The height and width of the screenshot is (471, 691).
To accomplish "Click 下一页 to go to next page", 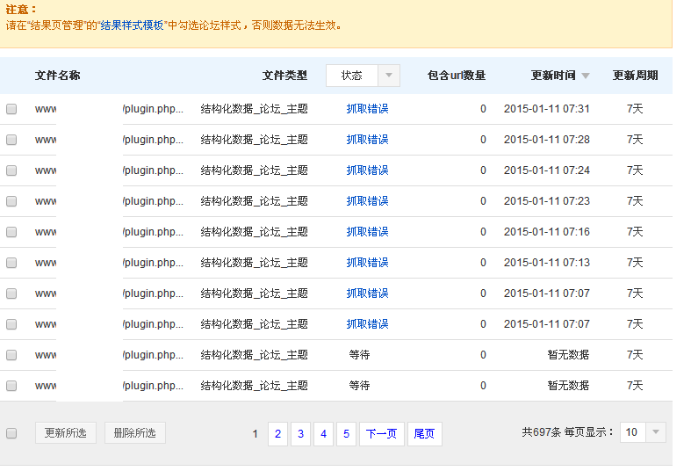I will [x=382, y=434].
